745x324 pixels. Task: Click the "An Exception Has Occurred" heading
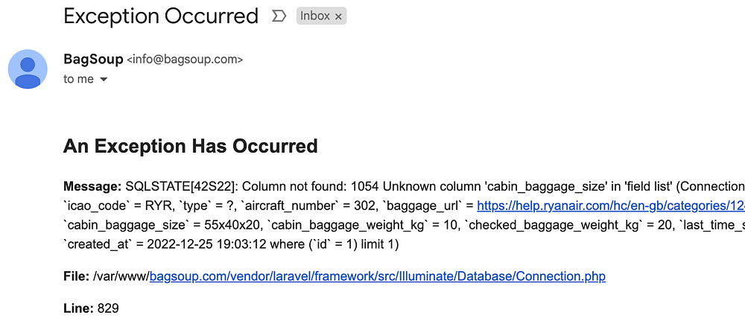[191, 146]
